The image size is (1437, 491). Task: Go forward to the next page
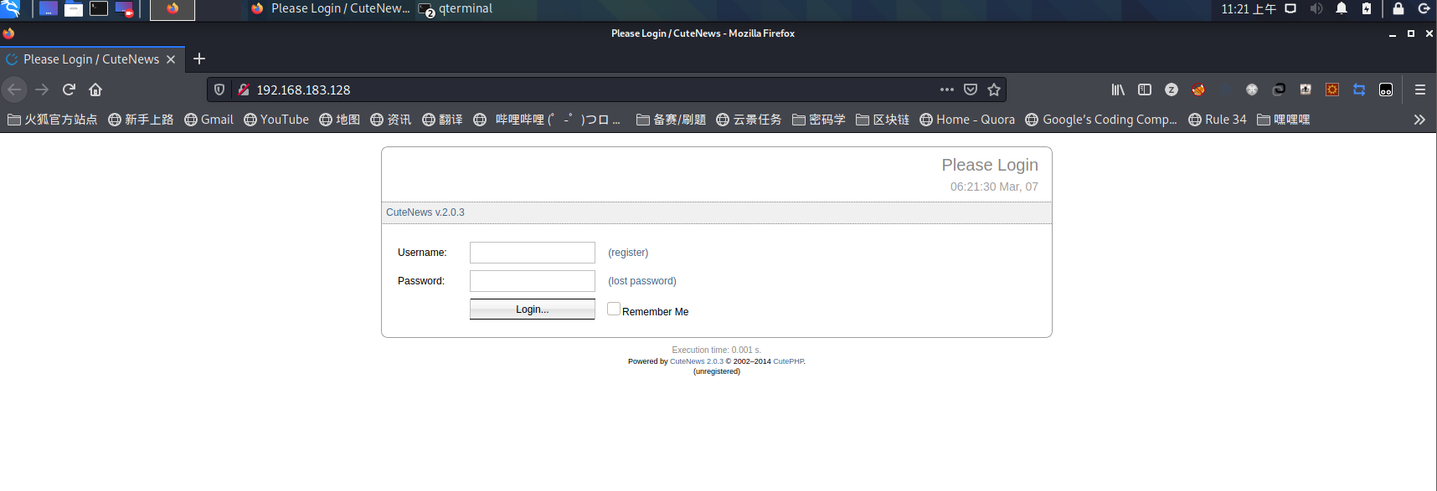pos(42,90)
